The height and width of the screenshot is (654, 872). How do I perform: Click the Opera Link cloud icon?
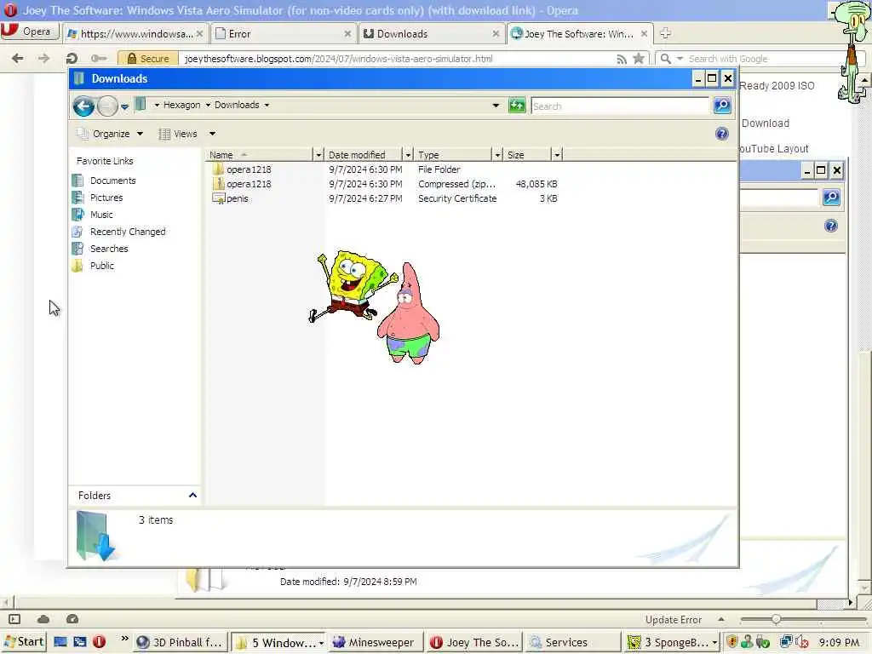(43, 619)
